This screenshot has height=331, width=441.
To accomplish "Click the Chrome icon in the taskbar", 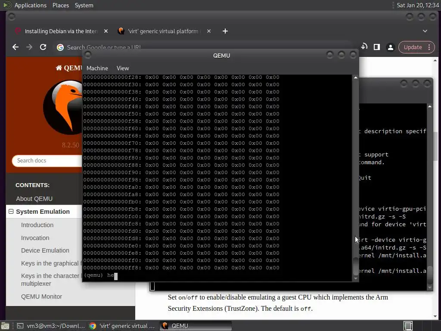I will (93, 326).
